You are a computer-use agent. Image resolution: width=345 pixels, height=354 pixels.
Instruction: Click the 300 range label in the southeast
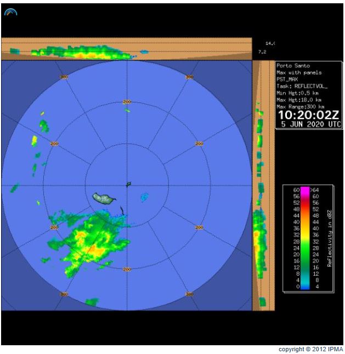(x=189, y=294)
